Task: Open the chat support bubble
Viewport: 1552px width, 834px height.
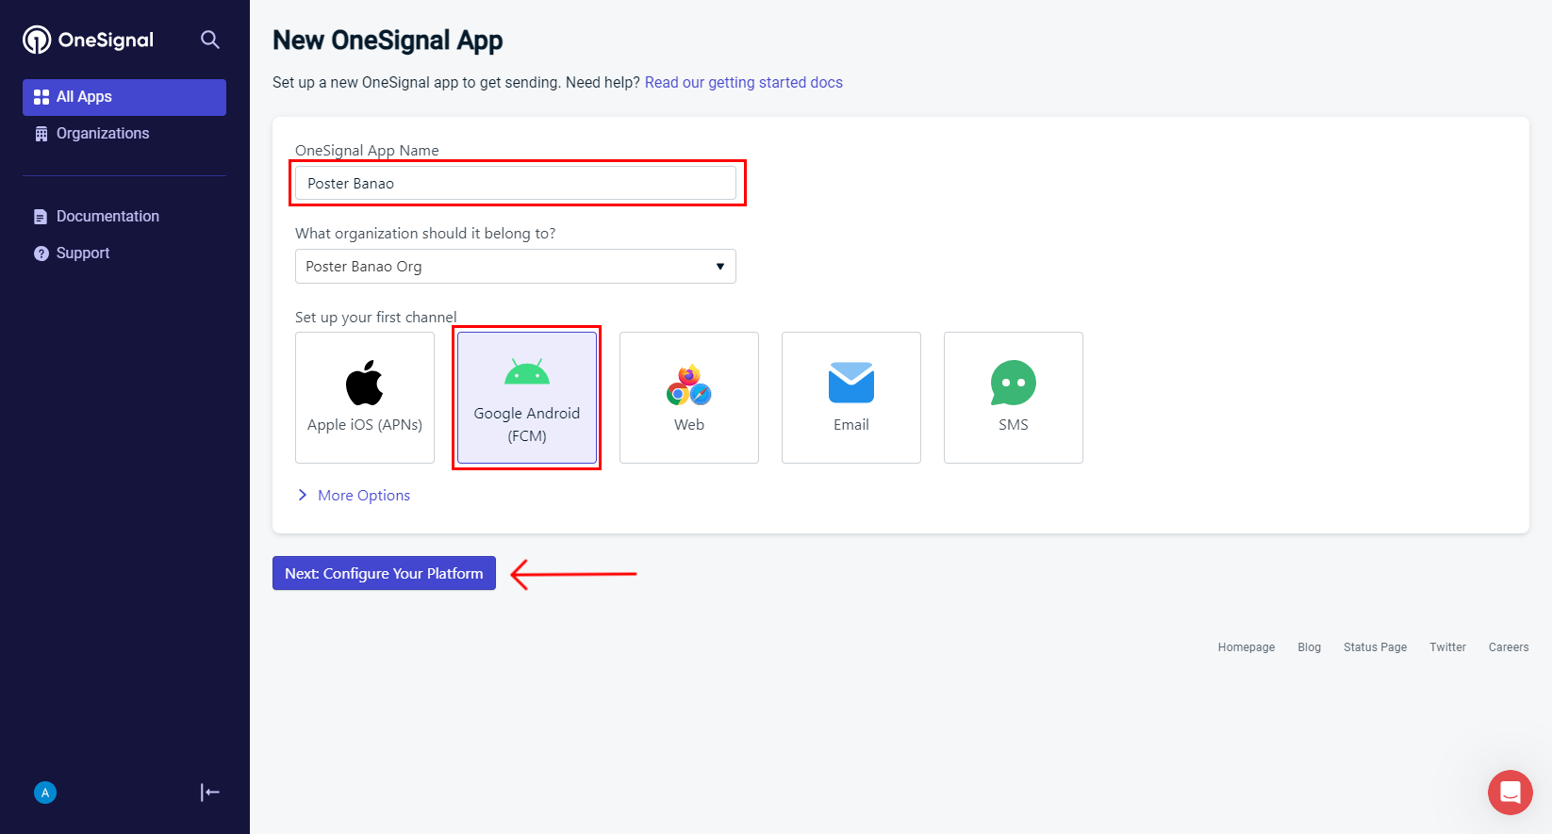Action: coord(1511,793)
